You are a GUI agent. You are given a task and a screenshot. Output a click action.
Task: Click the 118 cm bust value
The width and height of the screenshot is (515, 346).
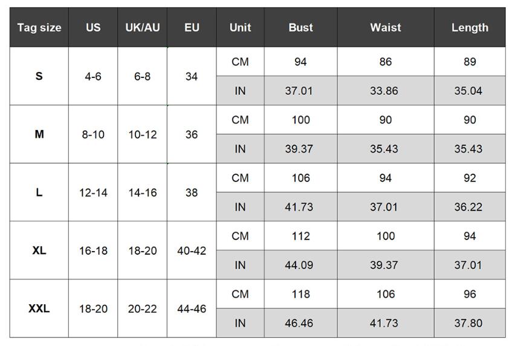300,294
